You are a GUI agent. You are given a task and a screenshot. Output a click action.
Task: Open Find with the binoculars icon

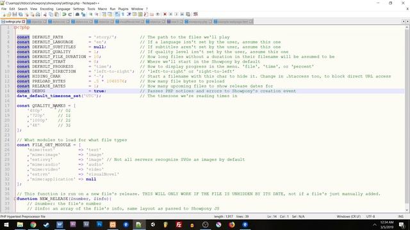(78, 14)
